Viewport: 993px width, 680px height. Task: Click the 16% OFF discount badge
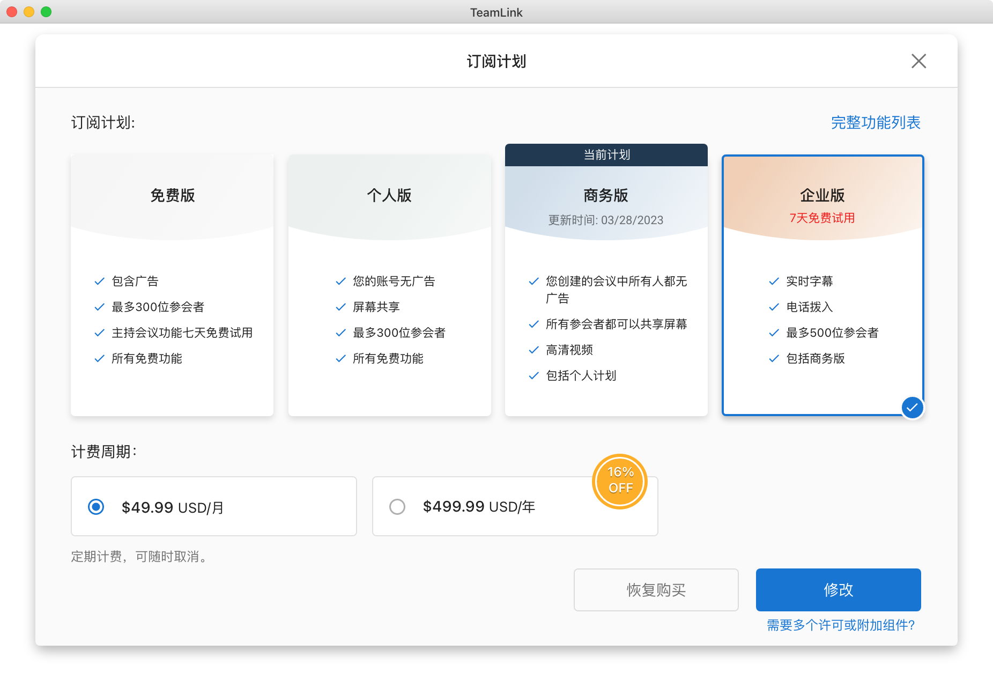pos(620,481)
